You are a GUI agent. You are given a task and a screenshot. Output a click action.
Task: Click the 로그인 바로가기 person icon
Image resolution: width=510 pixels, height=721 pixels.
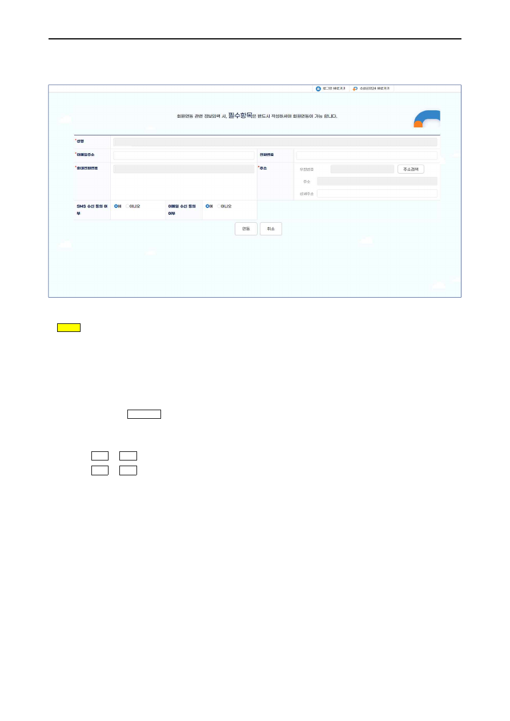tap(318, 89)
